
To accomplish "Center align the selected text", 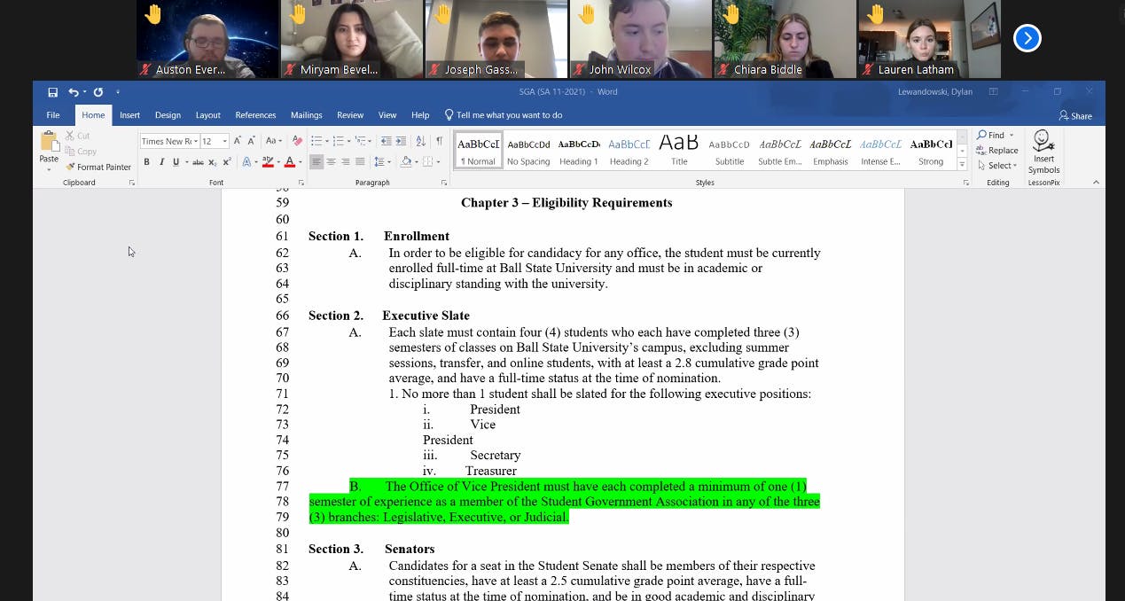I will [x=330, y=161].
